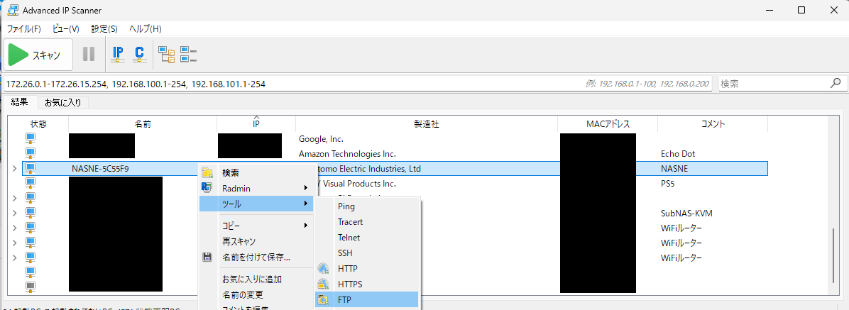849x310 pixels.
Task: Select SSH in the tools submenu
Action: click(368, 253)
